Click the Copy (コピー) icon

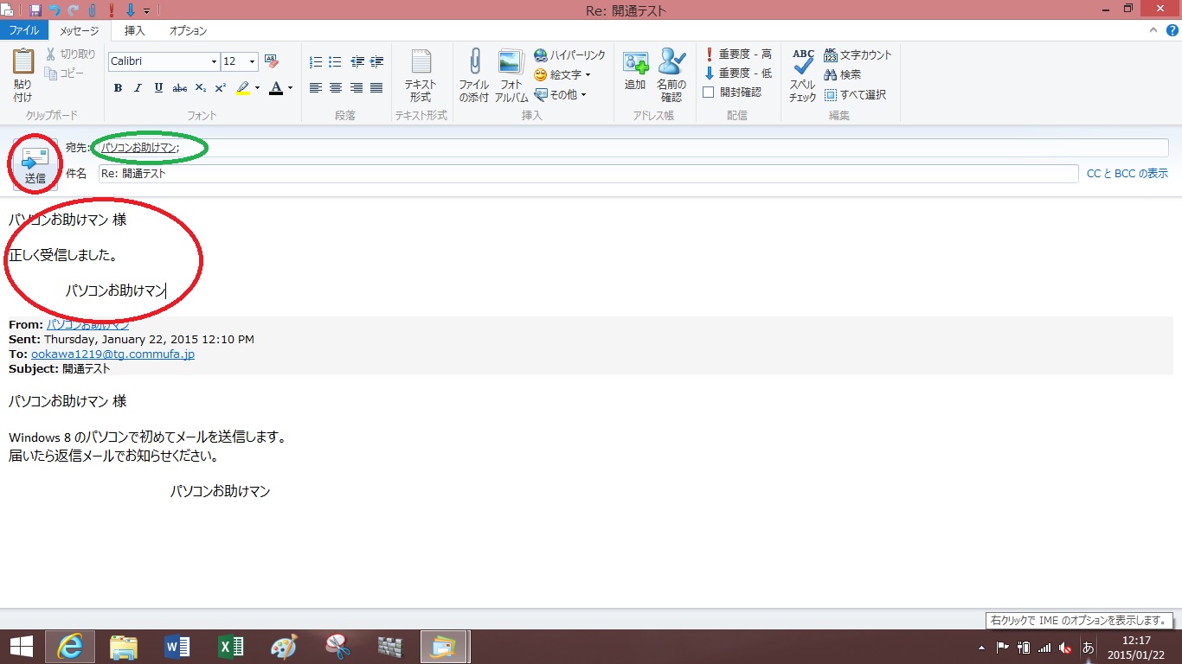tap(50, 73)
